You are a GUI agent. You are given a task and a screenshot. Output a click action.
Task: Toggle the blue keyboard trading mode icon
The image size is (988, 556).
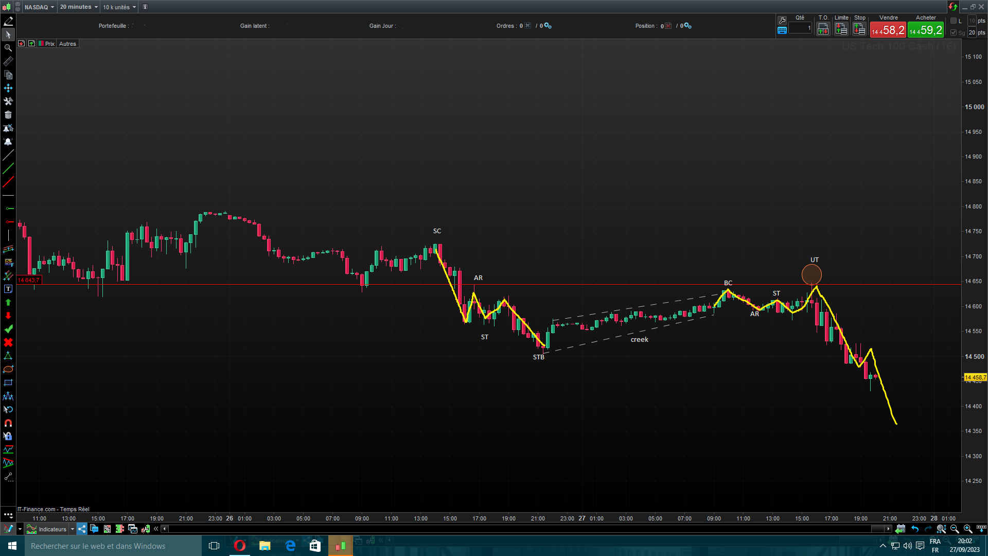(782, 30)
